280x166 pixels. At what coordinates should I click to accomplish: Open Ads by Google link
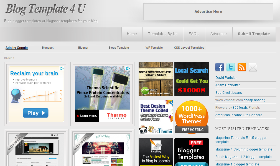pos(17,48)
